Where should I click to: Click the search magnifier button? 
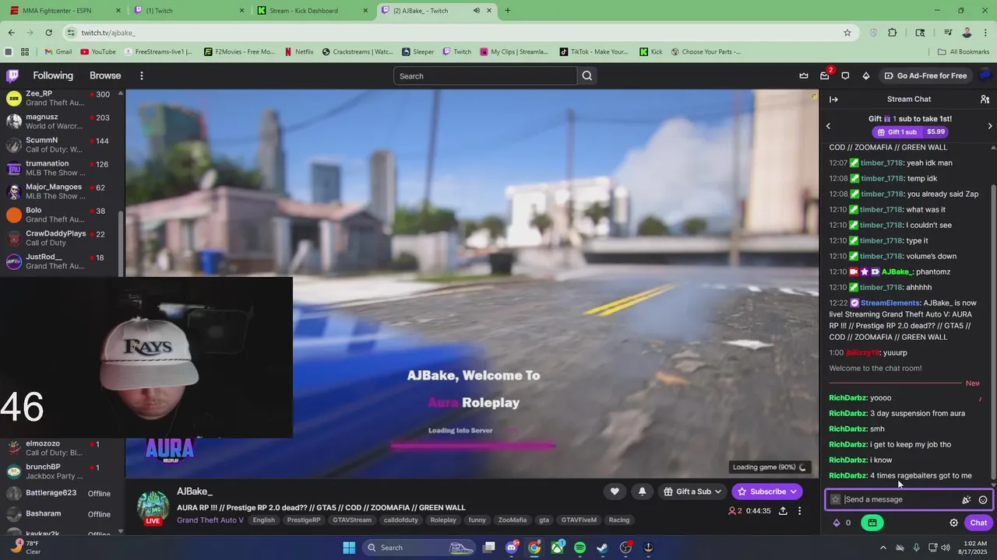[587, 75]
